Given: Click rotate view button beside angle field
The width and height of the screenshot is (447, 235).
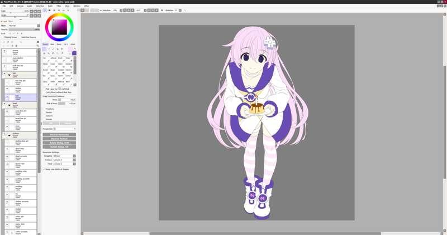Looking at the screenshot, I should (149, 10).
